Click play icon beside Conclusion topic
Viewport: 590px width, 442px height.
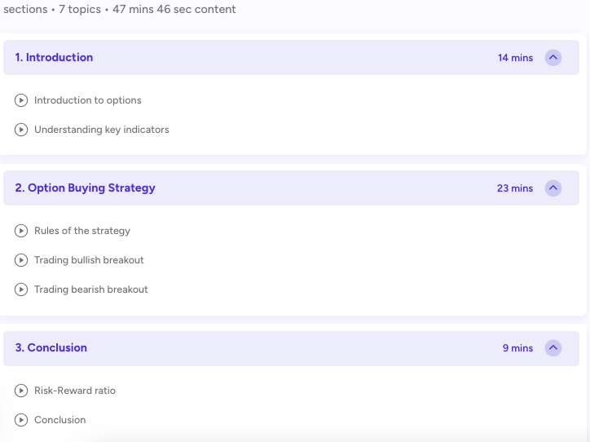click(21, 420)
